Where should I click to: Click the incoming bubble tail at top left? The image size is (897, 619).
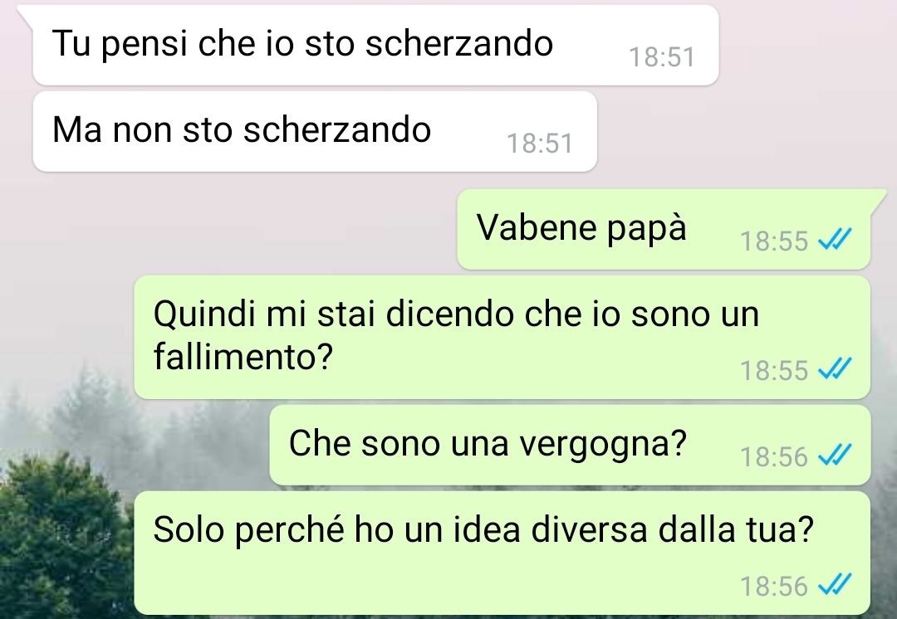[27, 14]
